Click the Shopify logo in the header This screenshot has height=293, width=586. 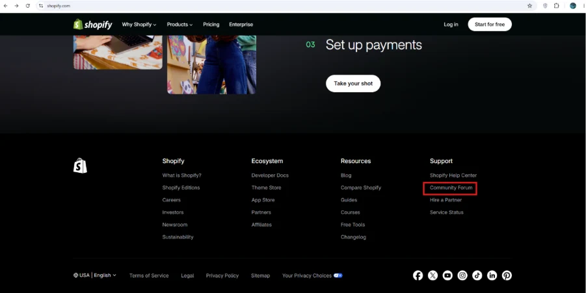93,24
